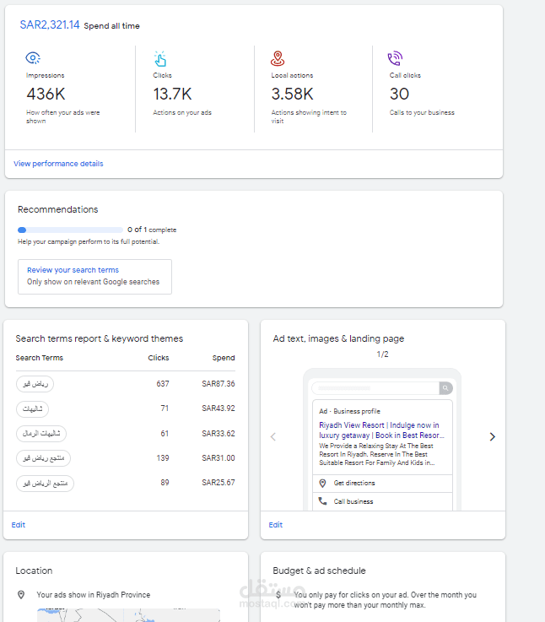Click the Local actions map pin icon
This screenshot has height=622, width=545.
point(278,58)
